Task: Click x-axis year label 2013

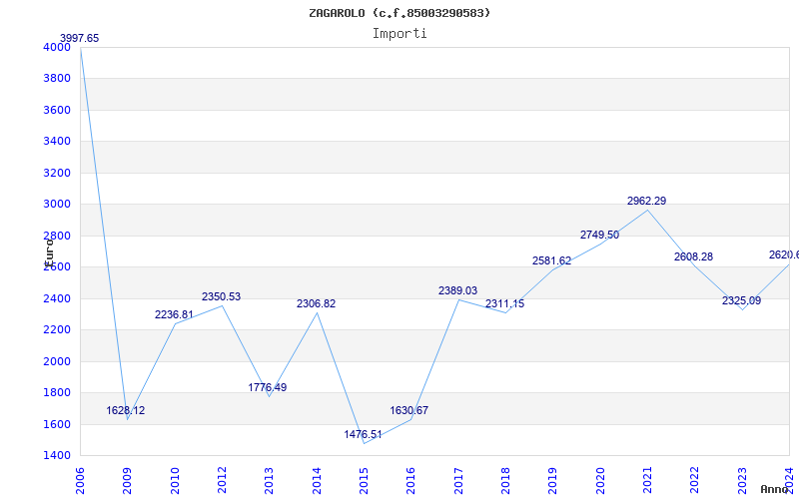Action: (x=270, y=480)
